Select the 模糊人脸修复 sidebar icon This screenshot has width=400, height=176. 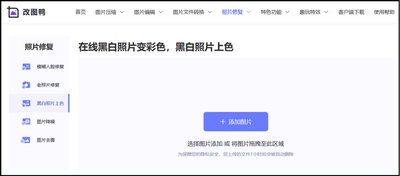(26, 67)
